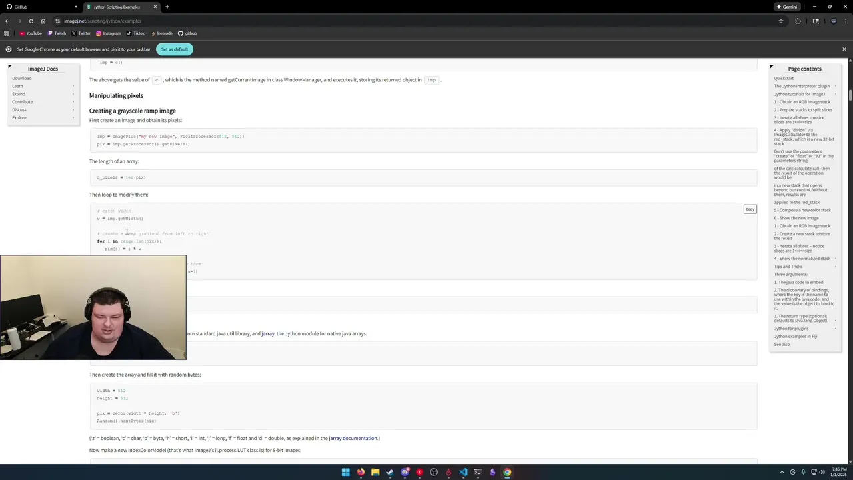
Task: Reload the current page
Action: 31,21
